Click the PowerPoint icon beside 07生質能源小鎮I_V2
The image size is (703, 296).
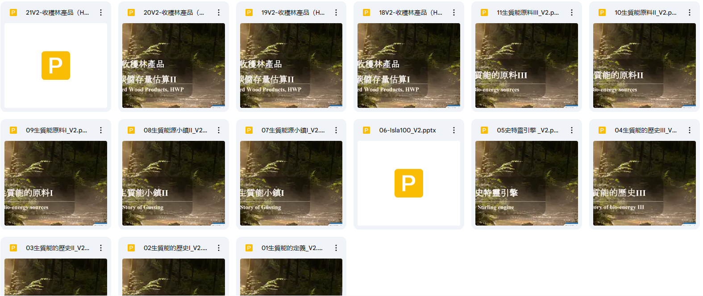249,130
